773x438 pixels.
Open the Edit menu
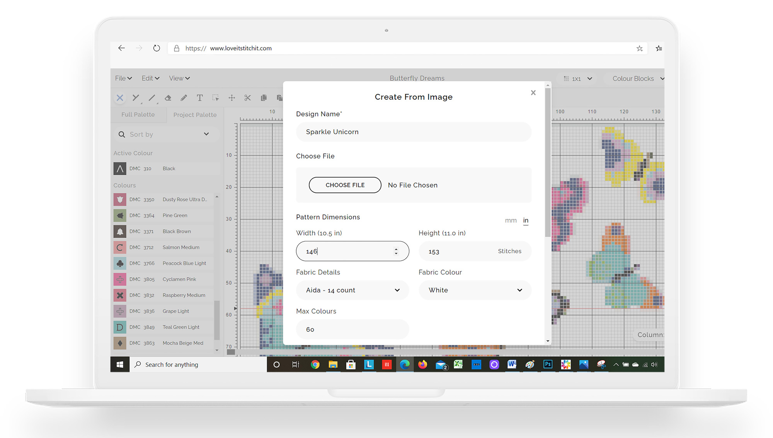(150, 78)
